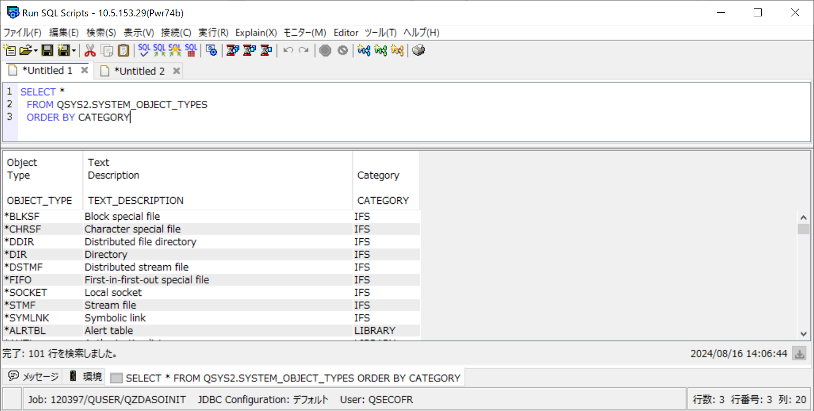Click the gray Stop octagon icon

click(325, 50)
